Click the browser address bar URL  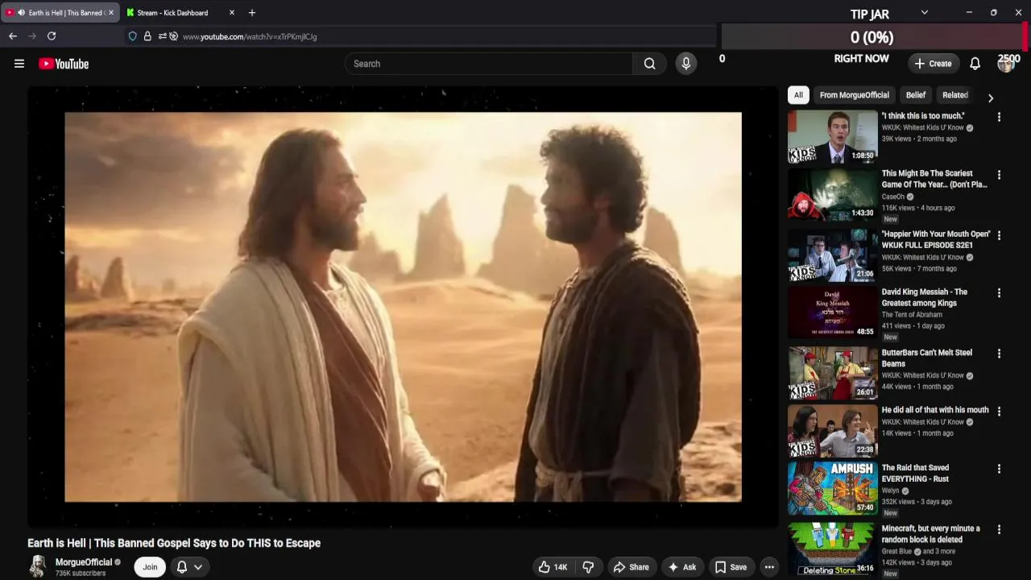[250, 36]
